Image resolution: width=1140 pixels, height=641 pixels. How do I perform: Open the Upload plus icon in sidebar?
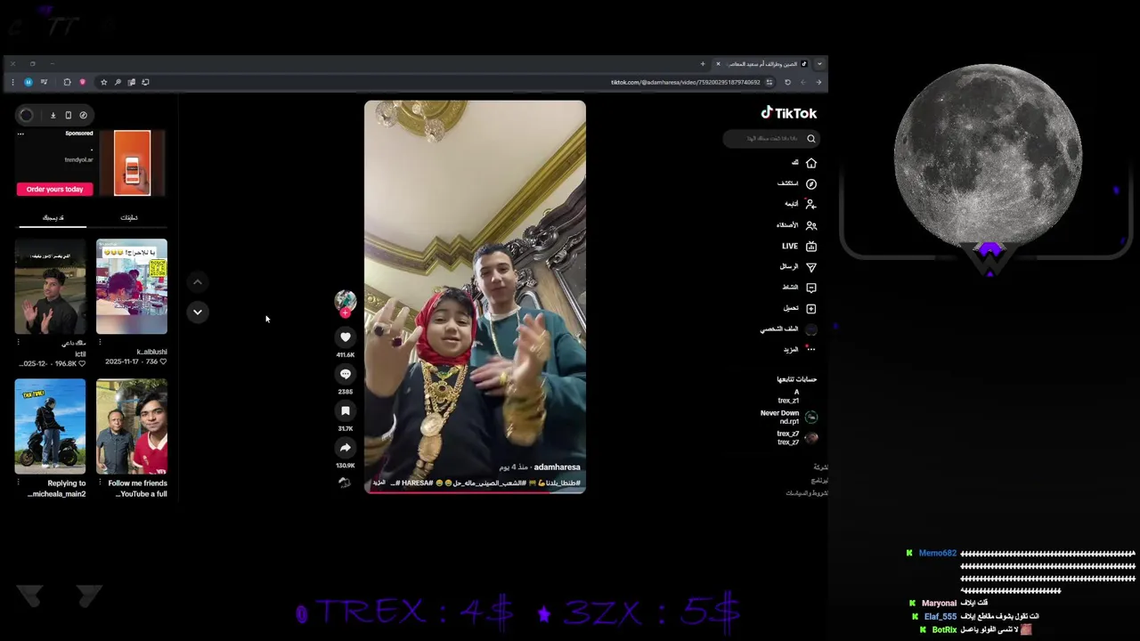tap(811, 309)
